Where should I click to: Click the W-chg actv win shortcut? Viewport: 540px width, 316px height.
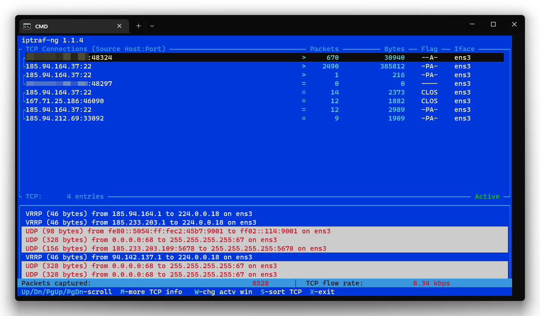[x=223, y=292]
